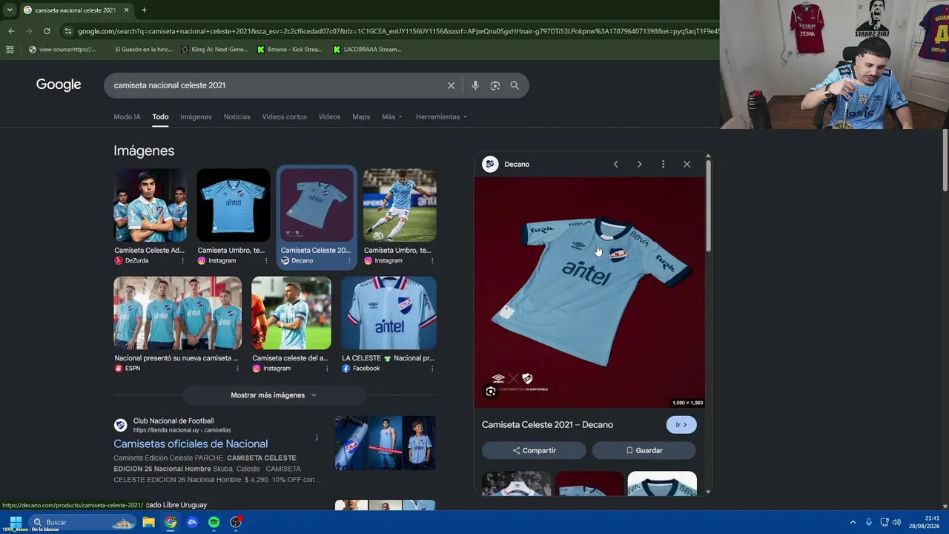Show next image in the preview panel
949x534 pixels.
coord(639,164)
